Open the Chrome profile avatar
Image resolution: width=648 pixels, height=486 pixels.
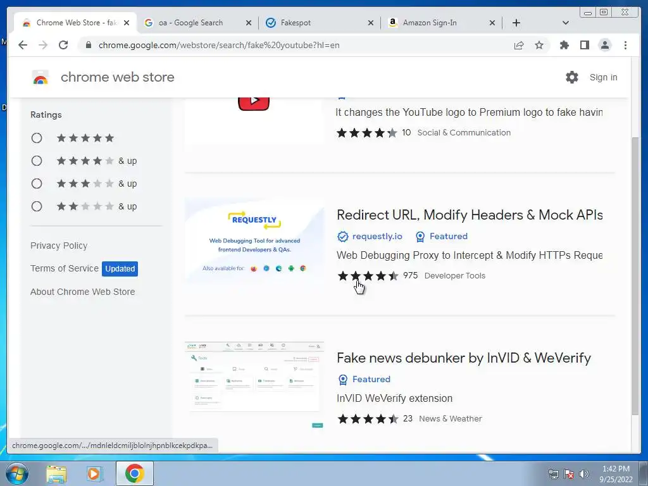604,45
